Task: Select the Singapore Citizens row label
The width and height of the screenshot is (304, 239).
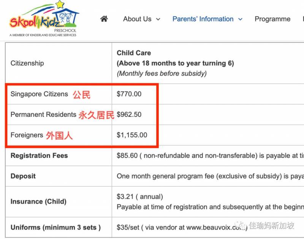Action: coord(39,94)
